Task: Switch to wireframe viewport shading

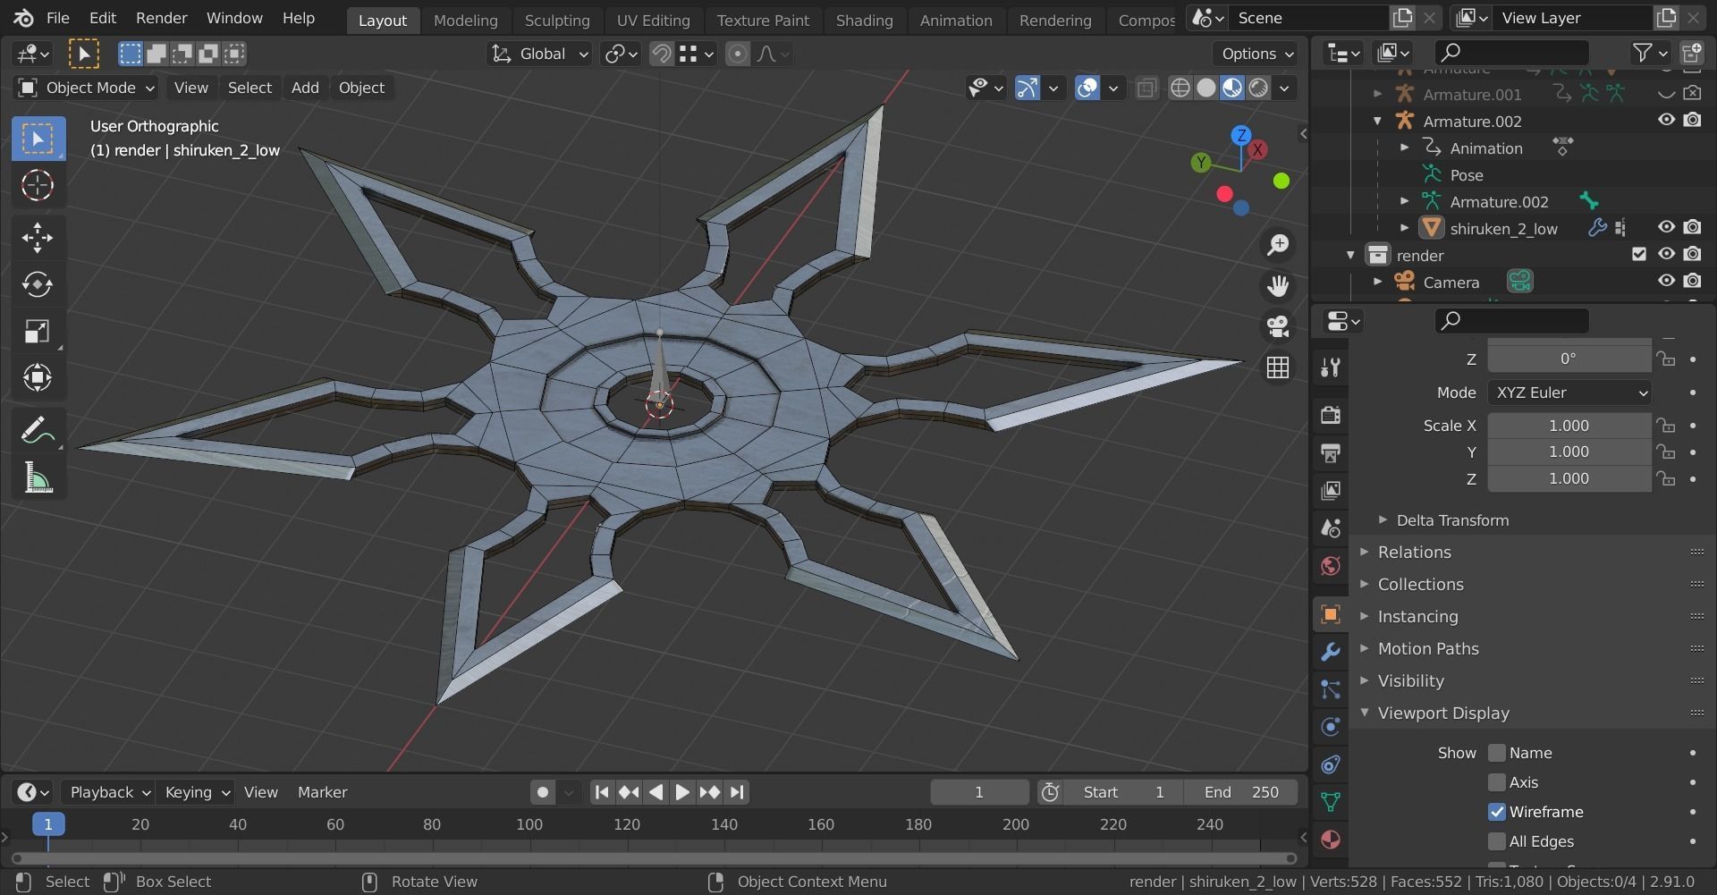Action: (x=1180, y=88)
